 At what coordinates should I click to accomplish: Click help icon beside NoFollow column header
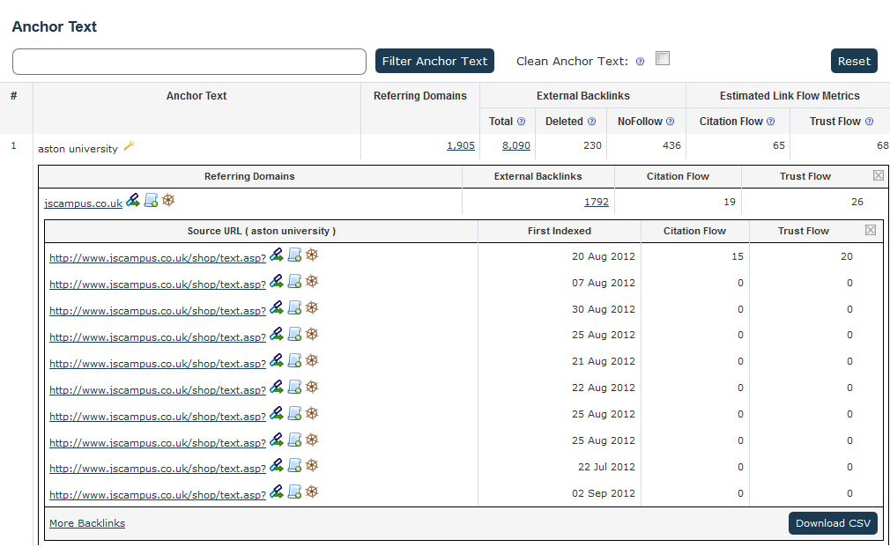click(670, 122)
